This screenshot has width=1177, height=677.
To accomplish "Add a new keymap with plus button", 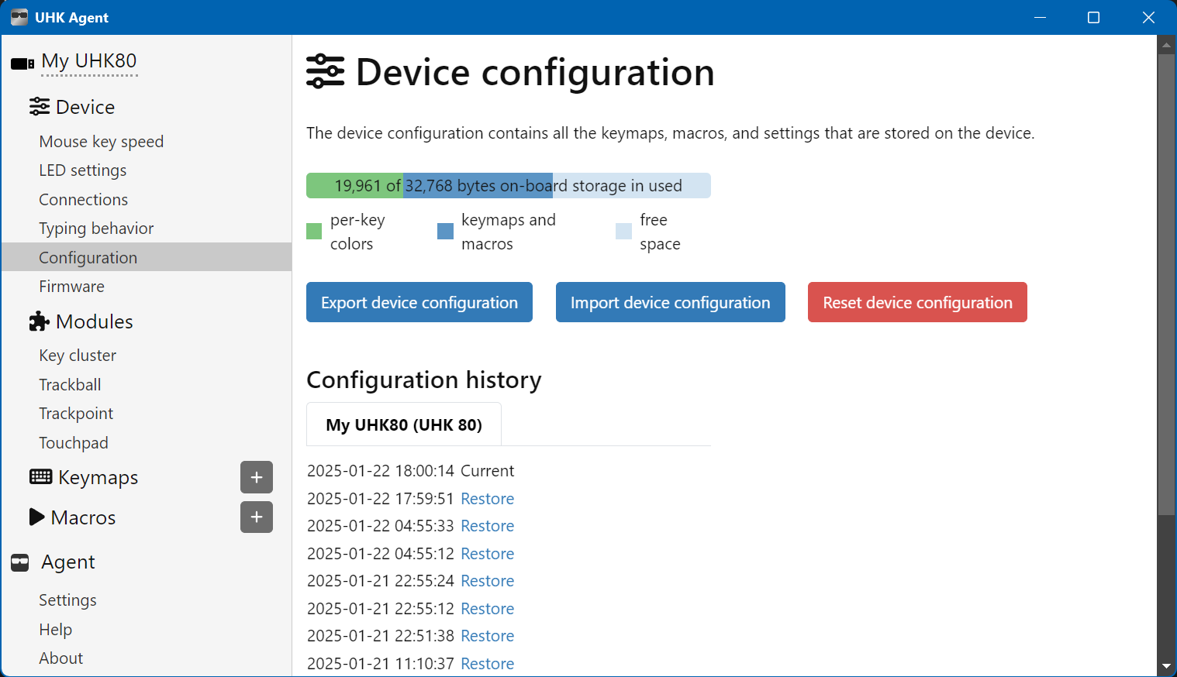I will click(257, 477).
